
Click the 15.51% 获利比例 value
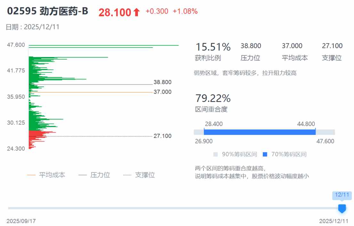pyautogui.click(x=213, y=47)
